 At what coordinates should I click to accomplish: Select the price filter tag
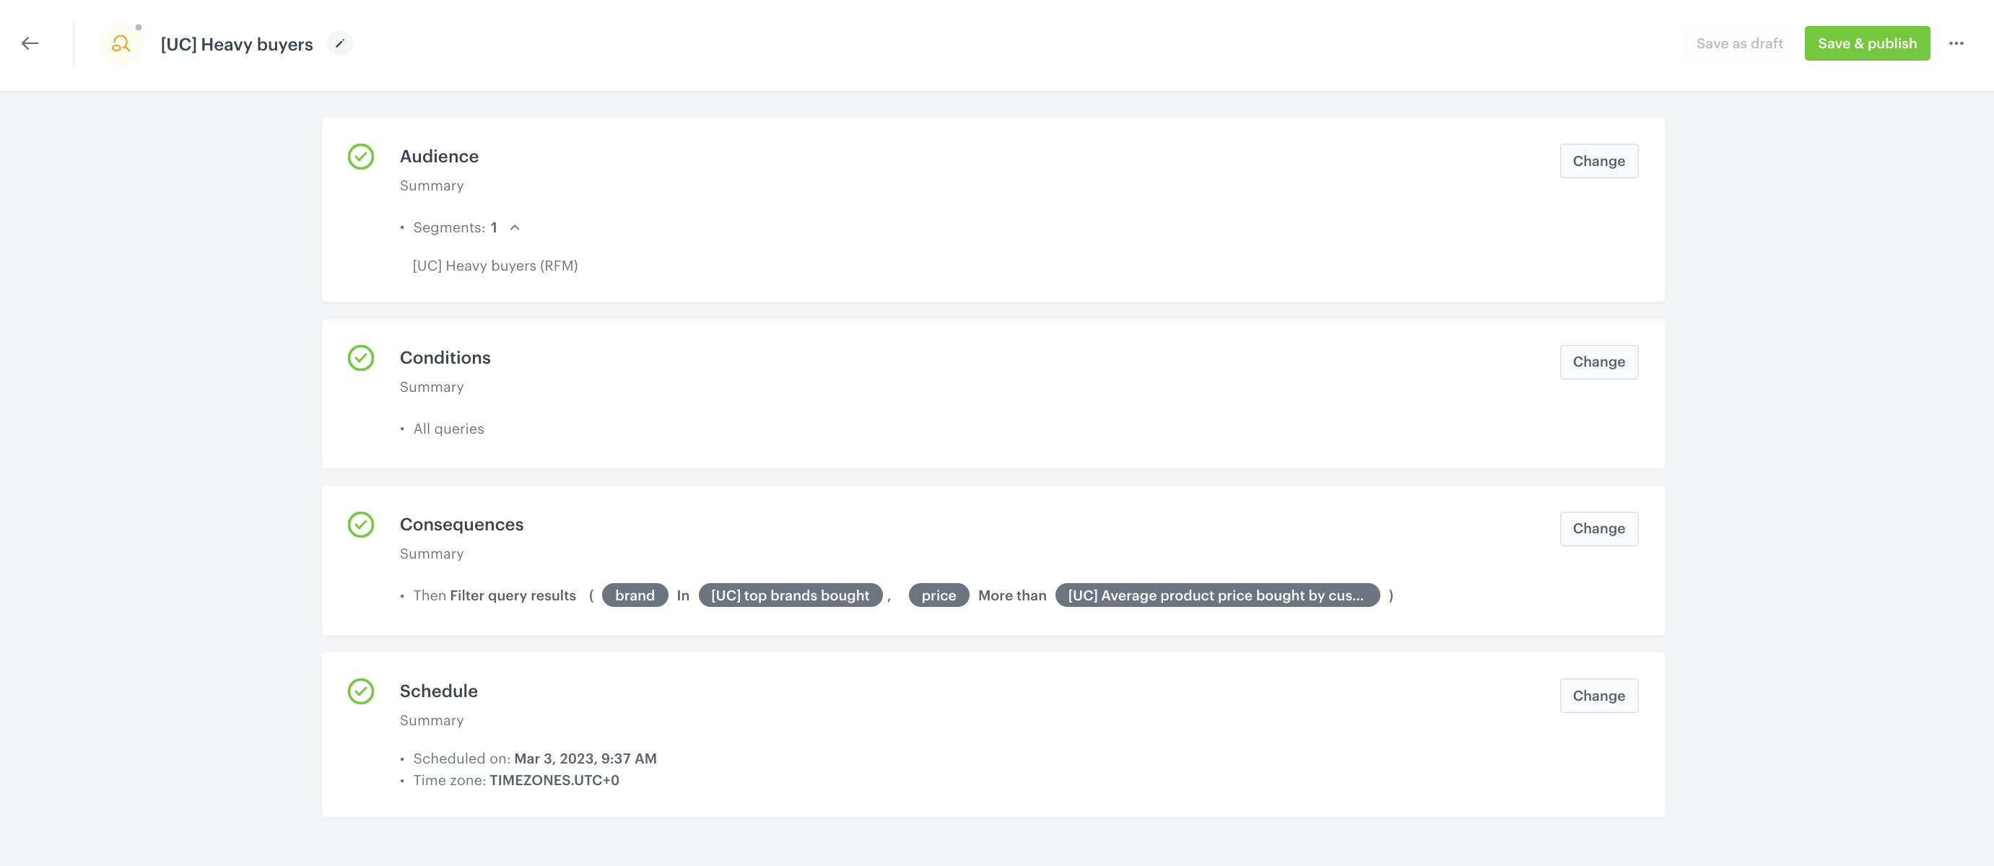[937, 594]
